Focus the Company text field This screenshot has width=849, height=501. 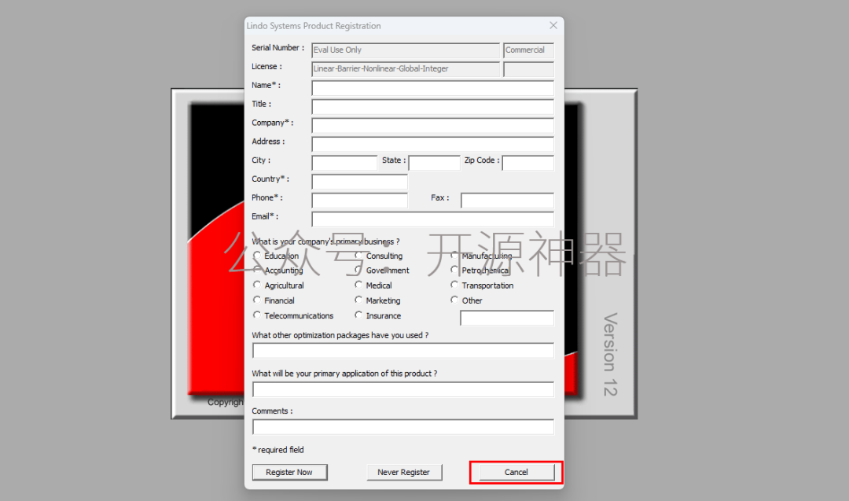432,125
